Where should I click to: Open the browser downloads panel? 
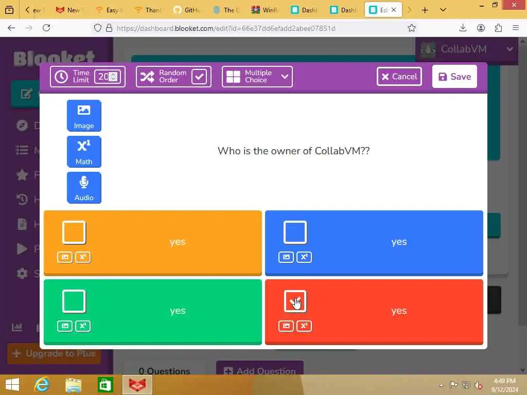[x=463, y=28]
